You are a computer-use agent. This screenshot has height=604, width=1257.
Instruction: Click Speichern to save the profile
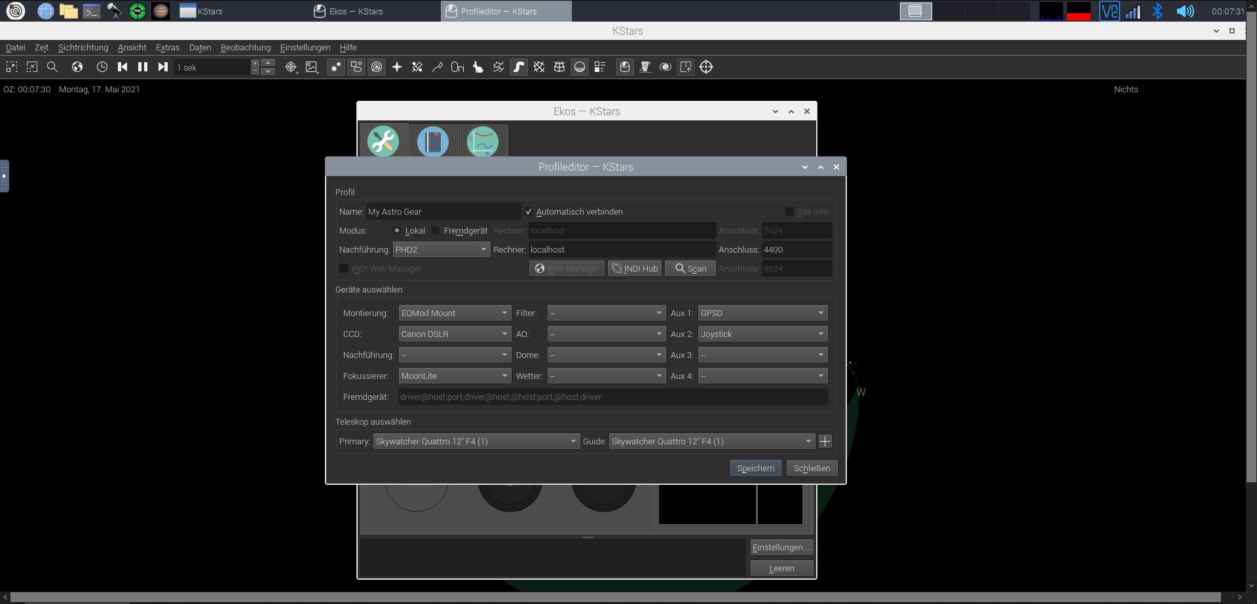pos(755,468)
